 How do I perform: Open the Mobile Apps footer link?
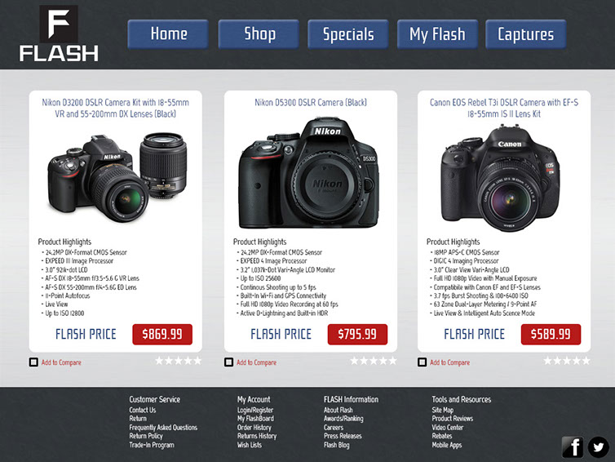447,445
